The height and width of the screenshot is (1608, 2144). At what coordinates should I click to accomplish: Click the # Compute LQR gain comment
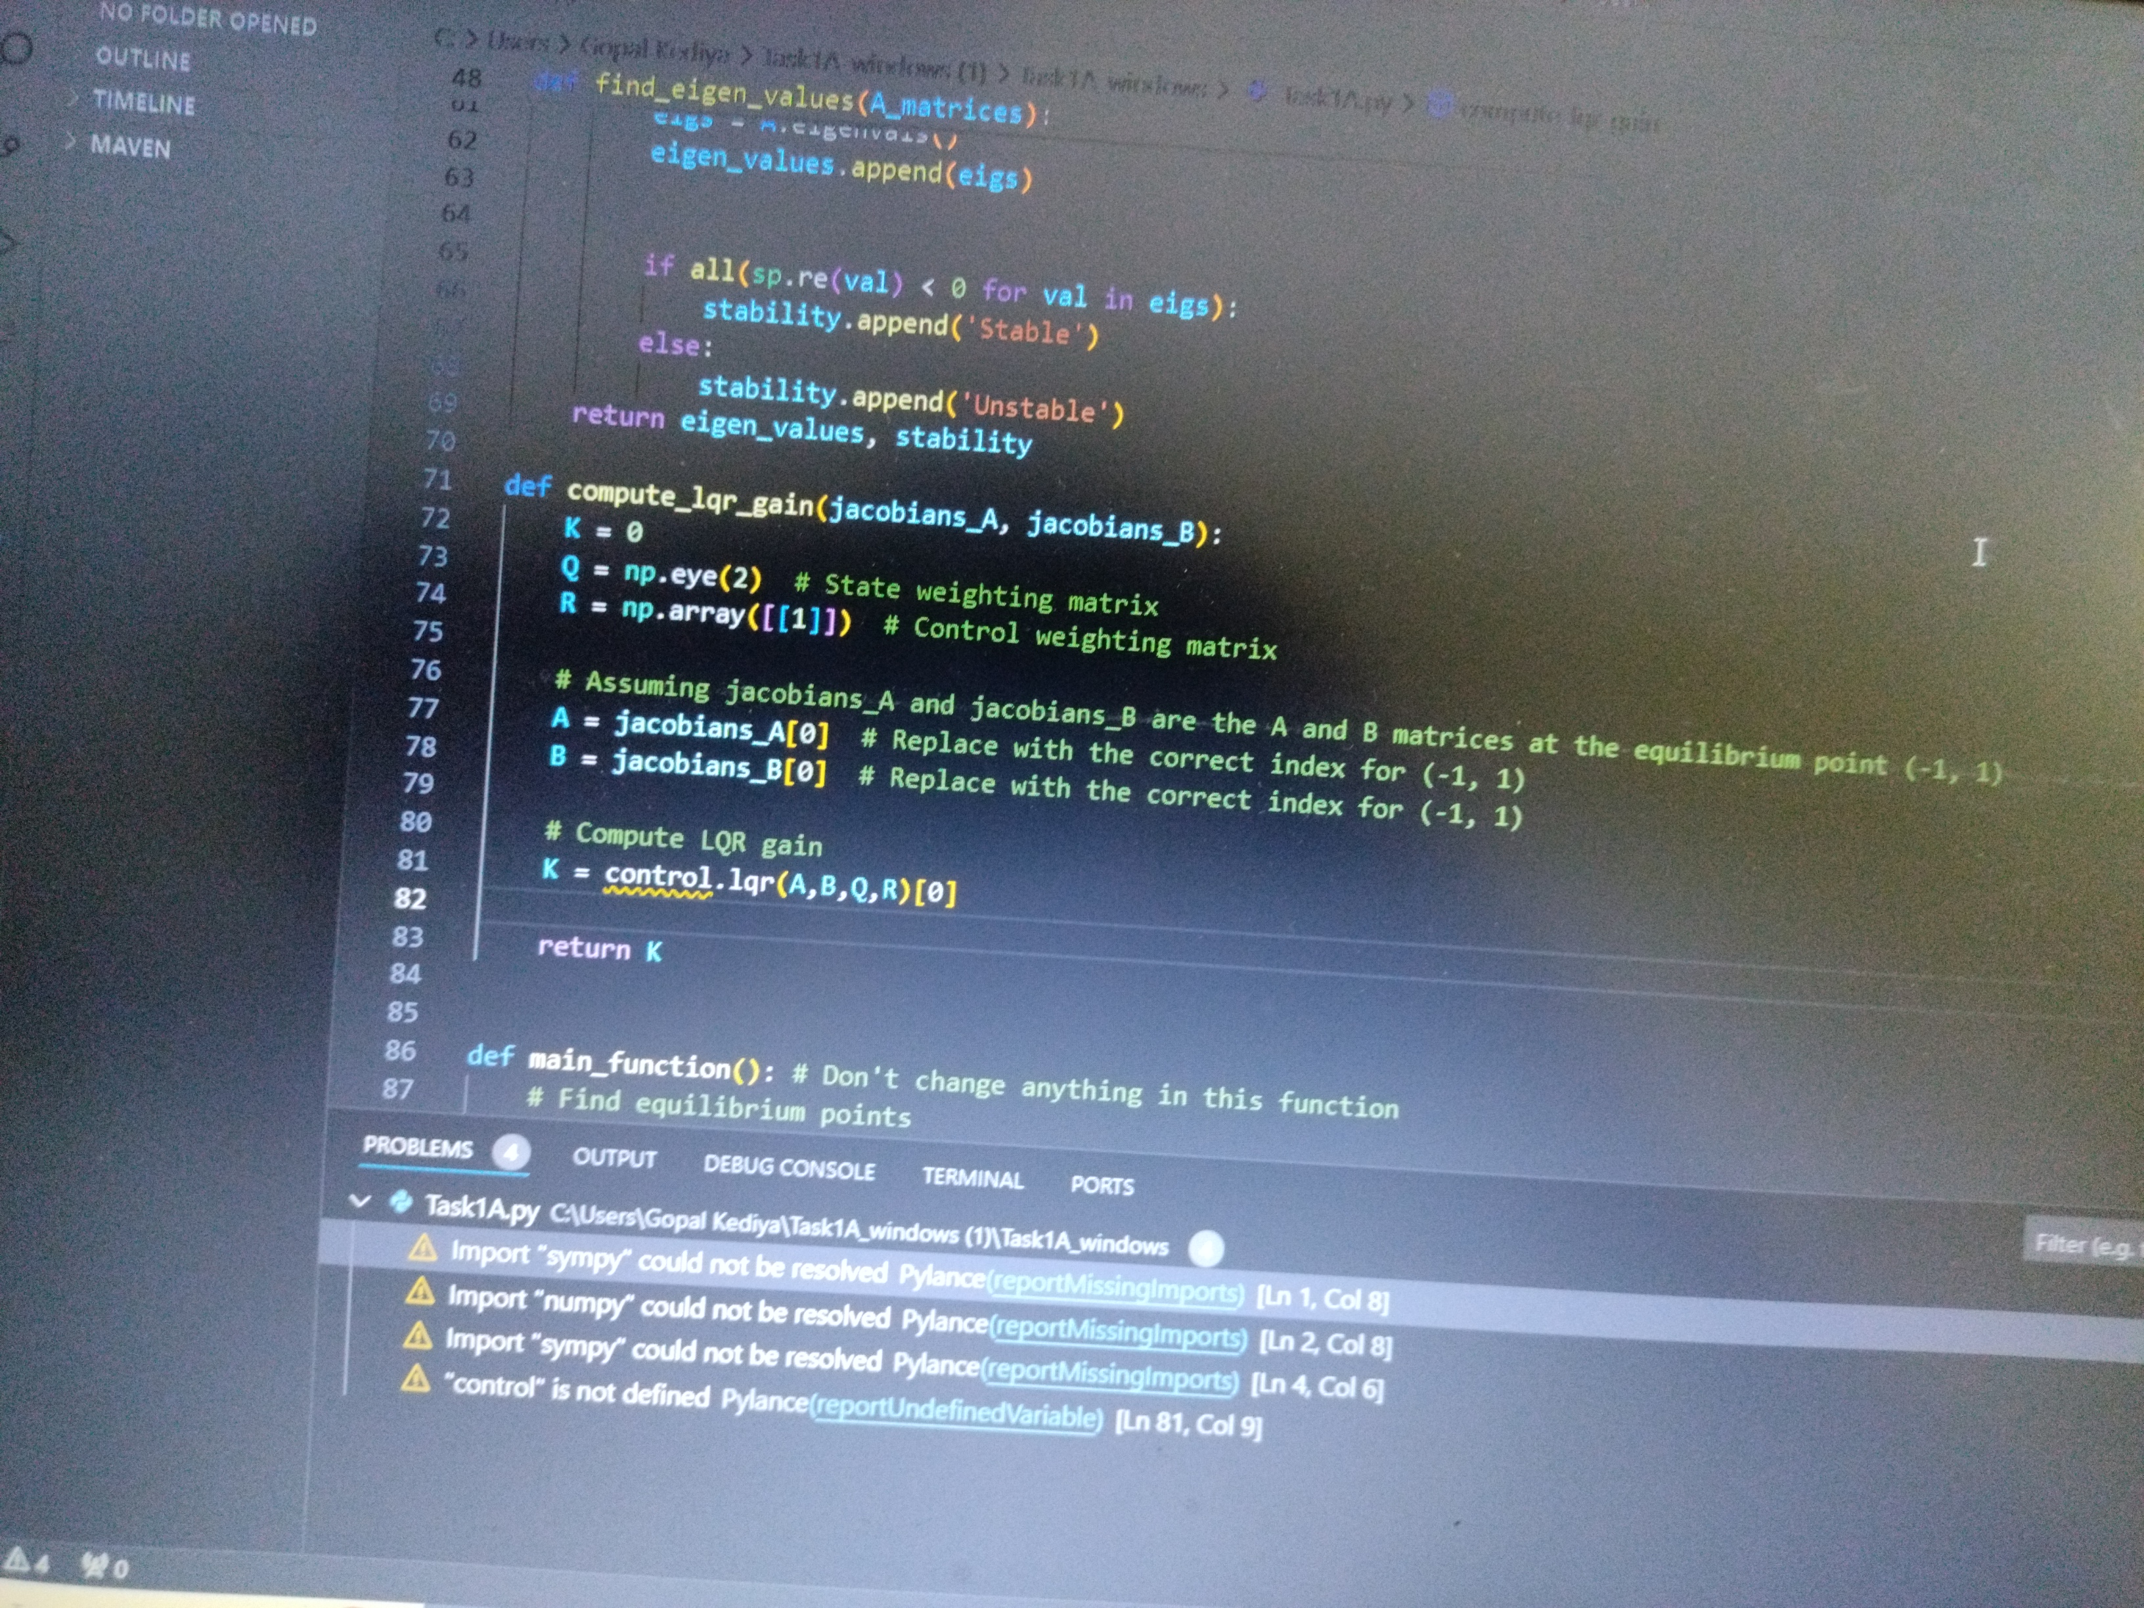[x=683, y=839]
